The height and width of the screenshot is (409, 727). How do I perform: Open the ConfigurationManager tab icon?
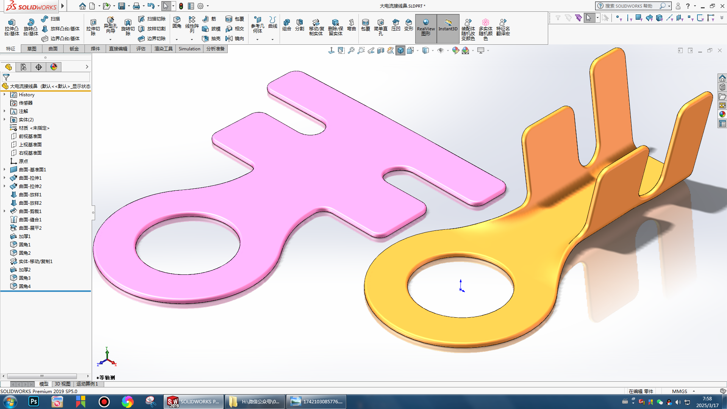tap(23, 67)
